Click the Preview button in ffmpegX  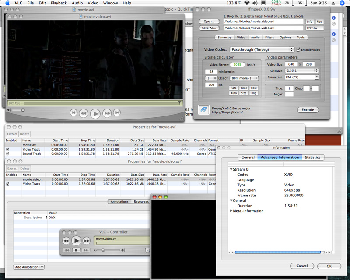pyautogui.click(x=315, y=28)
